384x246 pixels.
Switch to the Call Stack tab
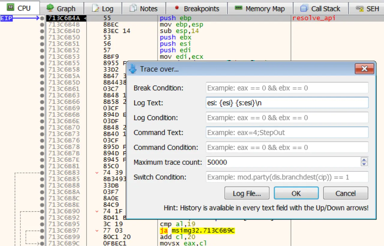321,9
